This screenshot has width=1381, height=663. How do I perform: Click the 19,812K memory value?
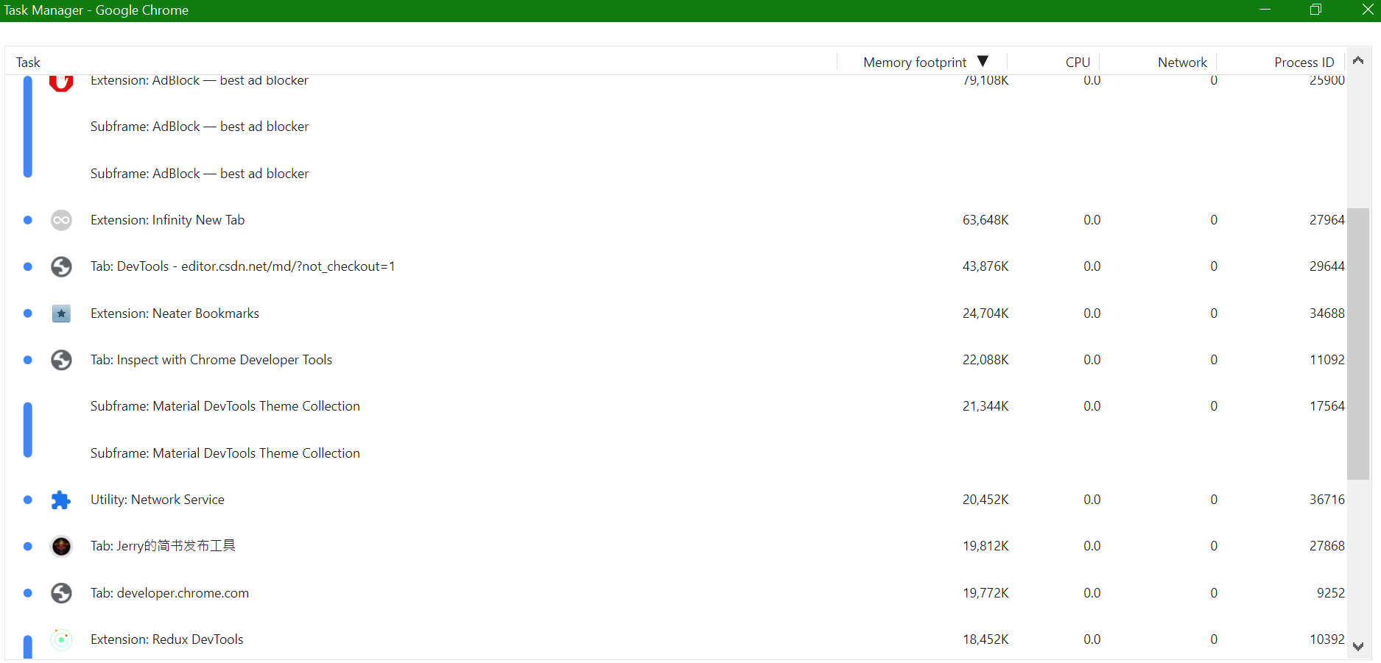click(985, 546)
